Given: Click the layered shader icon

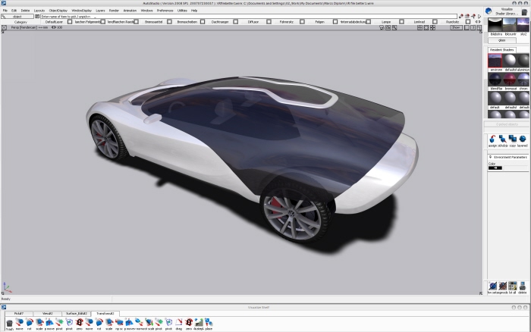Looking at the screenshot, I should point(523,139).
